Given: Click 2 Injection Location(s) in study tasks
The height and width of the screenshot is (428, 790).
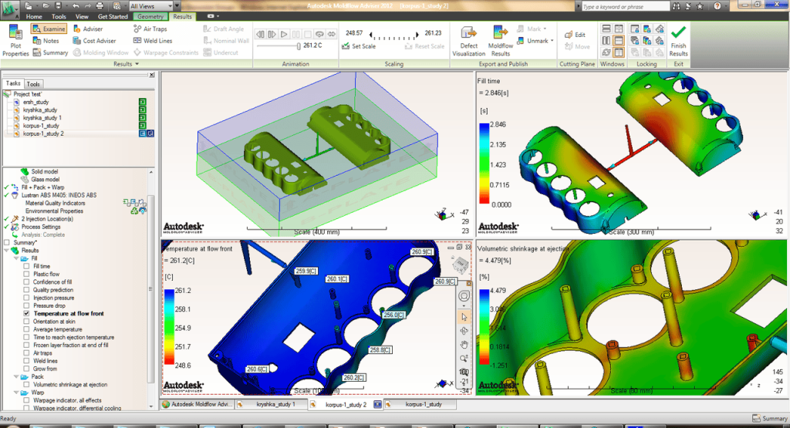Looking at the screenshot, I should tap(47, 219).
